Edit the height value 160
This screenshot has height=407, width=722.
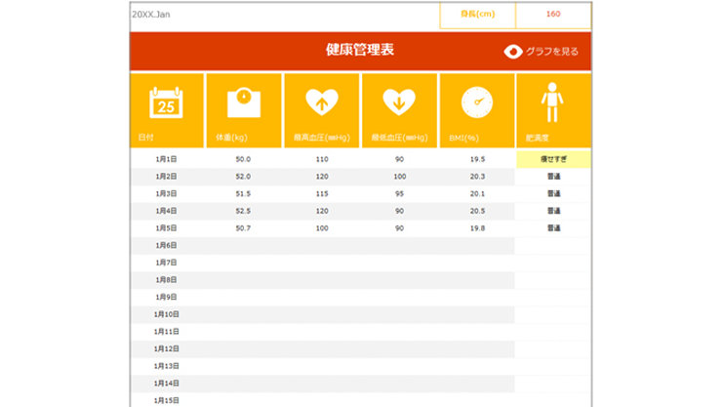(x=553, y=15)
